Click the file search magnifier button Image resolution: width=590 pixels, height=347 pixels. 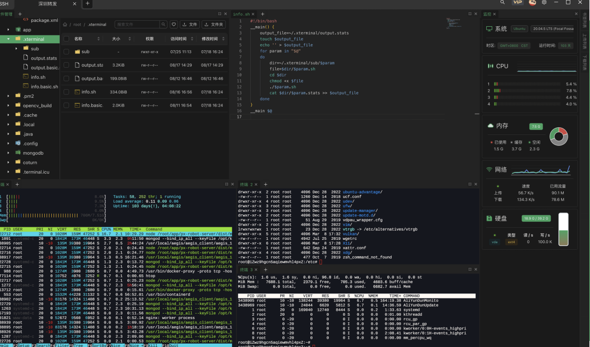[163, 25]
